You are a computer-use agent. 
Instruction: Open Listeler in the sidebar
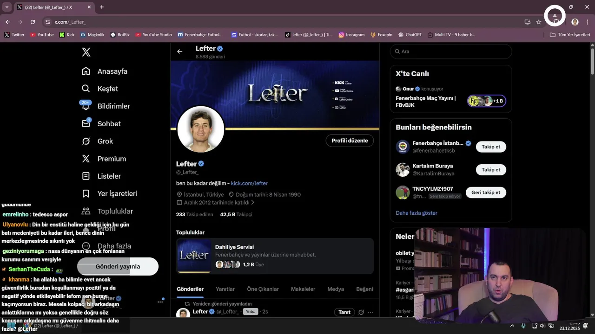pos(101,176)
